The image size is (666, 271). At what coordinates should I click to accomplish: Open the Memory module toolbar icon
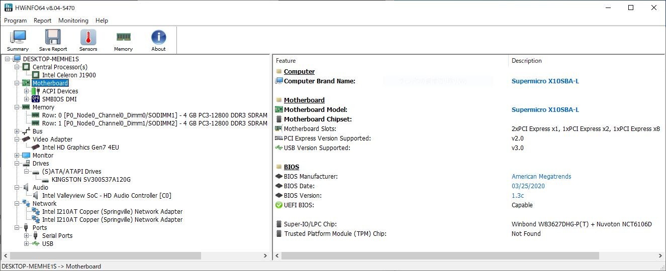point(123,37)
